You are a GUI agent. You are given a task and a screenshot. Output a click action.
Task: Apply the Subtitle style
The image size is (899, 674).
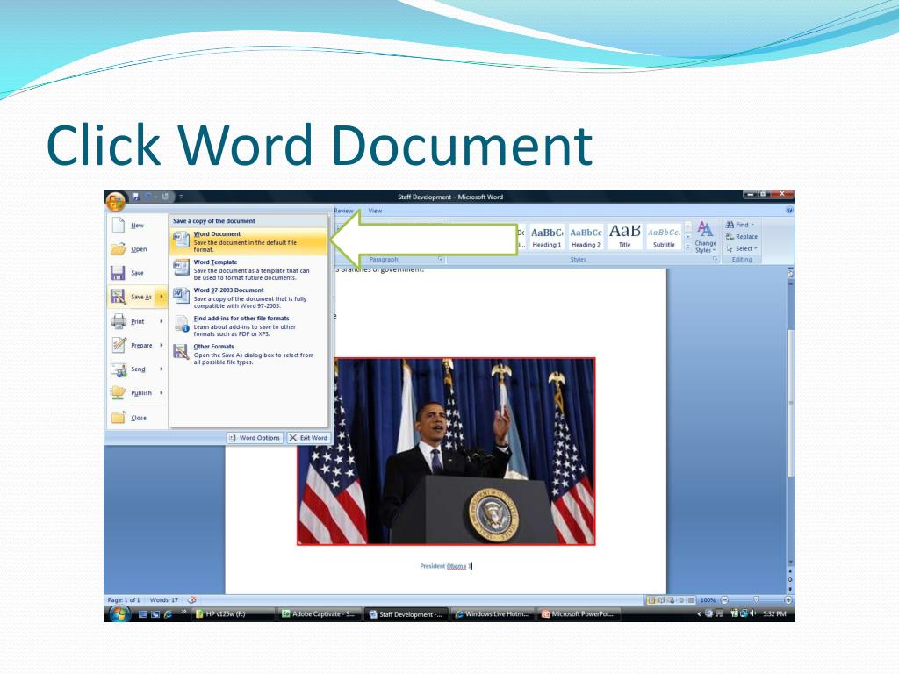point(664,237)
